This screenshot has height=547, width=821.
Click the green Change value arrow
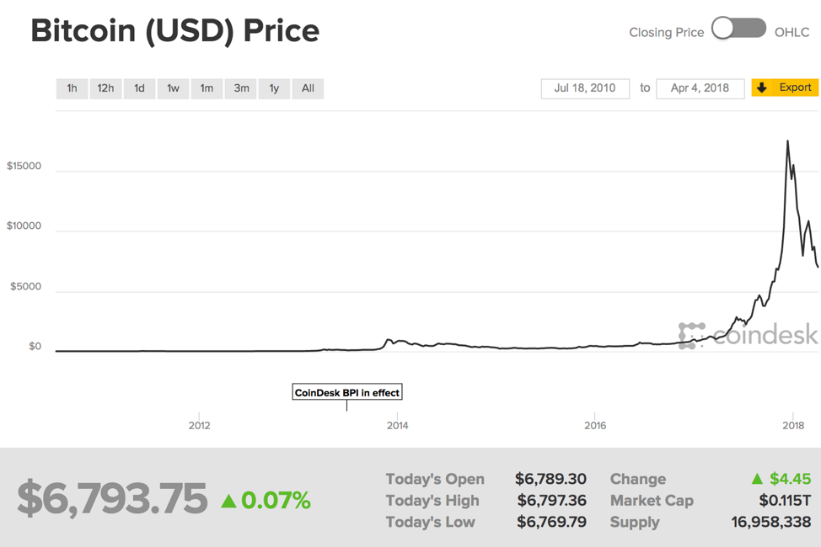pos(757,479)
